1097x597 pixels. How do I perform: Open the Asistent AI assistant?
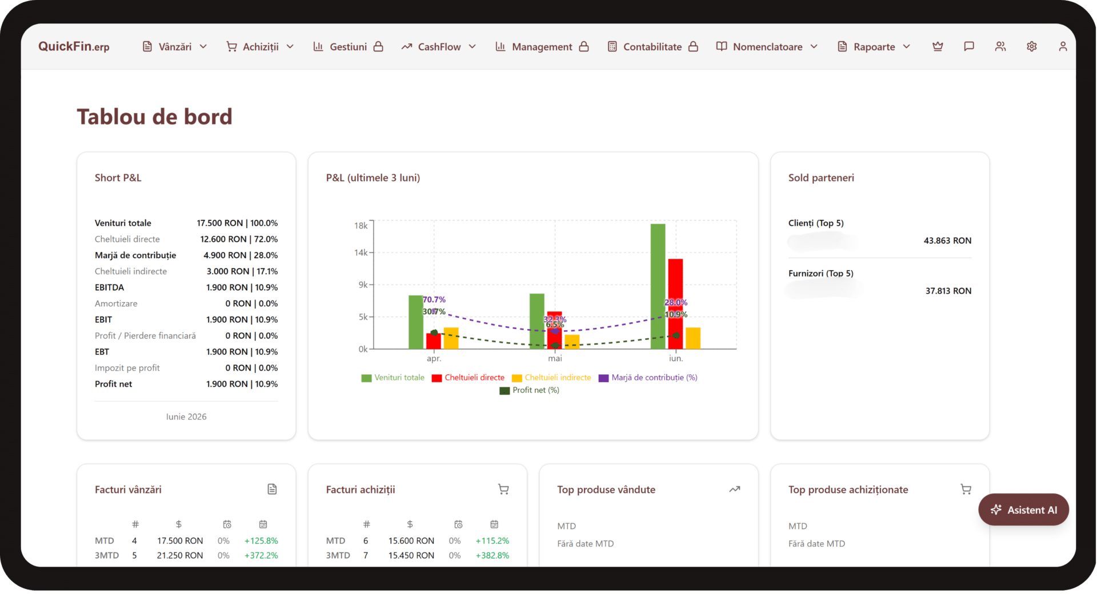click(1024, 510)
